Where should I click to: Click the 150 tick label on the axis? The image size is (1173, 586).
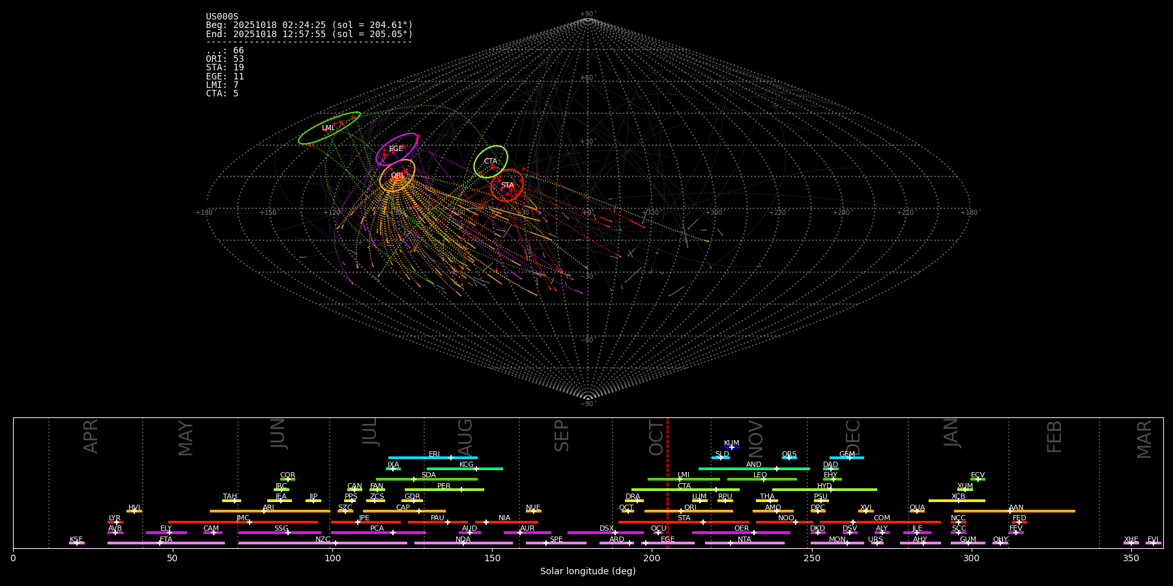(x=492, y=558)
